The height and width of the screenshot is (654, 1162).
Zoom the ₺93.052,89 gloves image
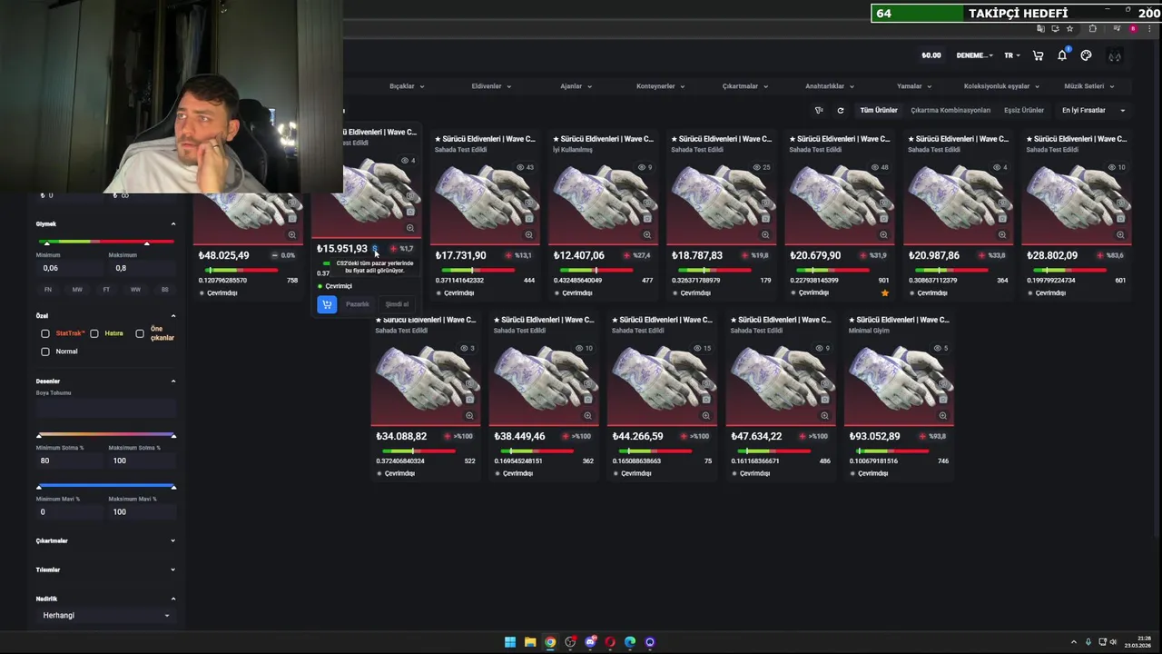coord(942,415)
